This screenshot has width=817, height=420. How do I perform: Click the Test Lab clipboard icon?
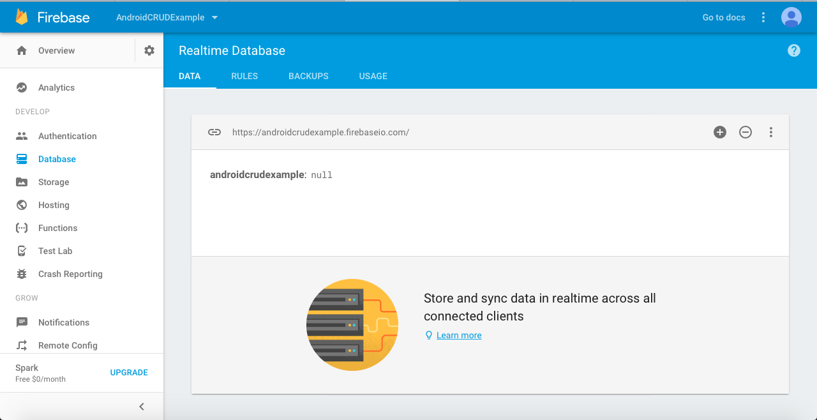click(22, 251)
